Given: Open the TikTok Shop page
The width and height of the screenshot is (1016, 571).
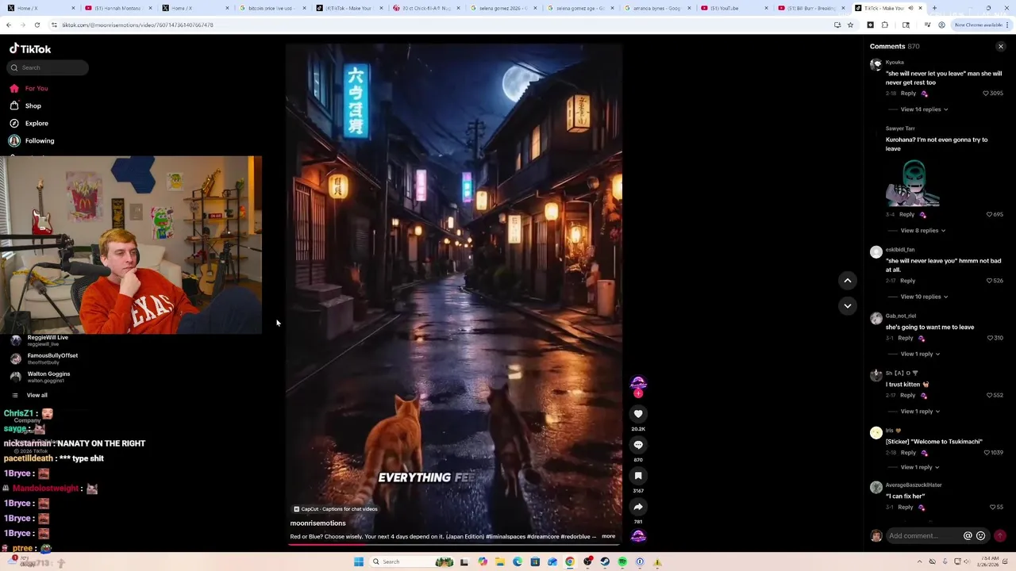Looking at the screenshot, I should (x=25, y=105).
